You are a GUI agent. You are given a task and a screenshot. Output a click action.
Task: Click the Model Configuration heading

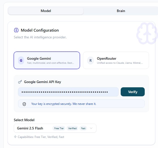point(40,30)
